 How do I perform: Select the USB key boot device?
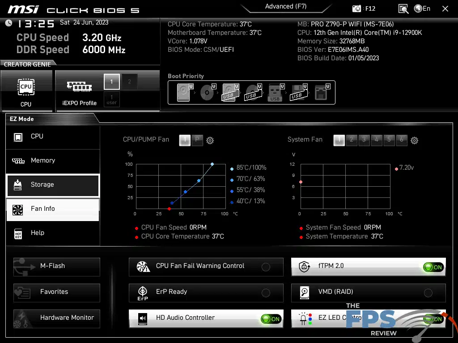[x=276, y=92]
